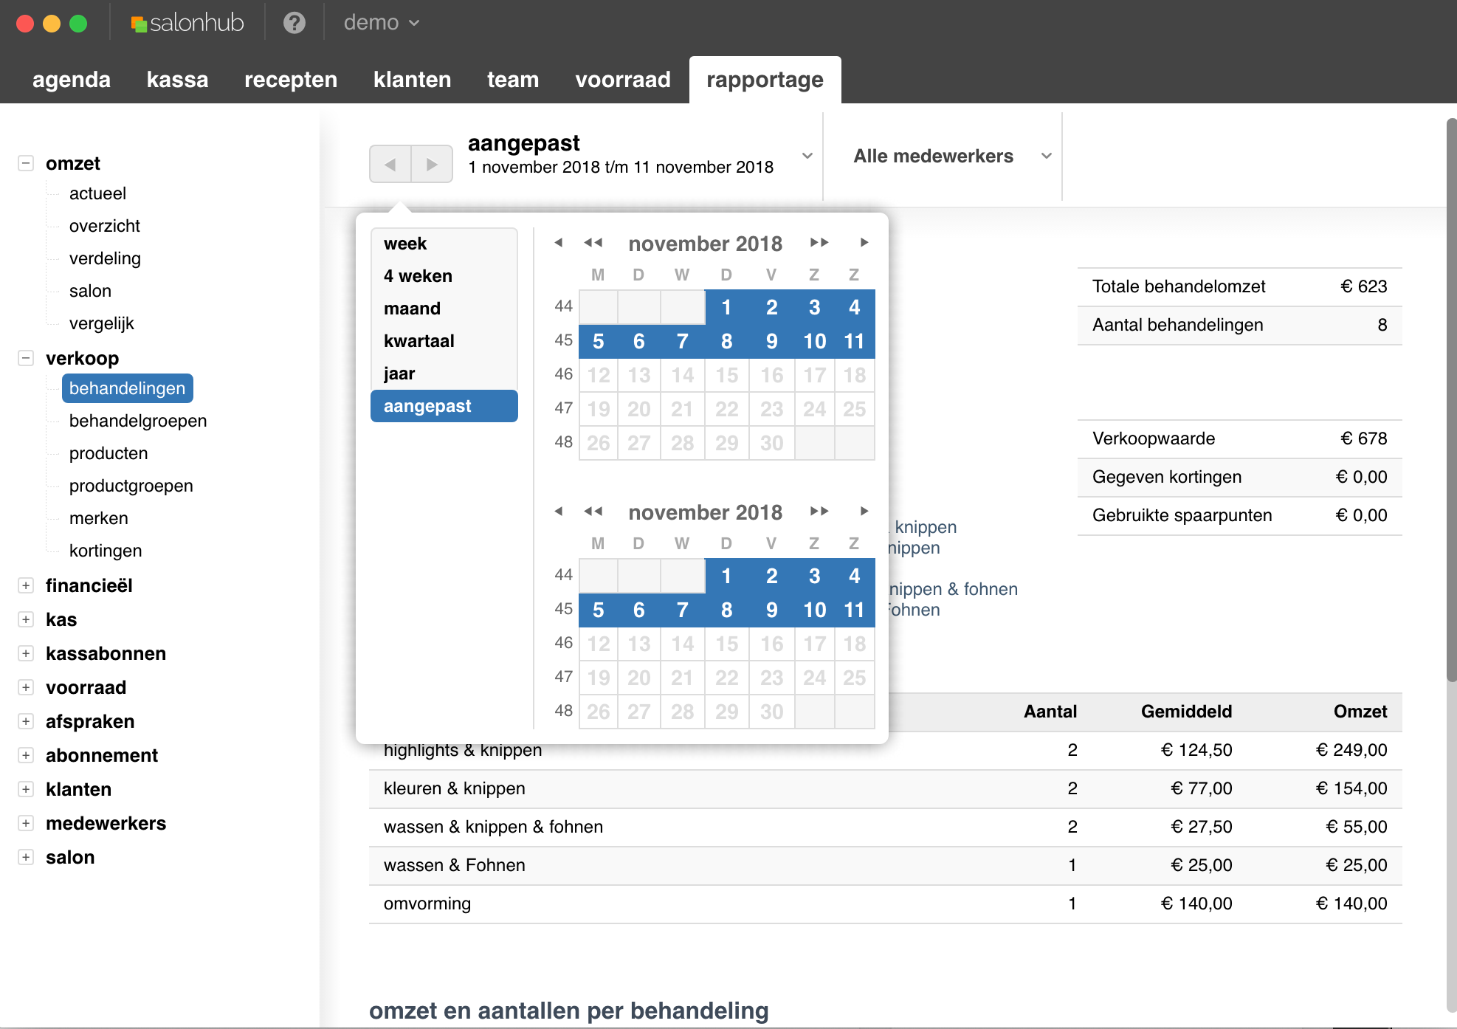Open salon under omzet

coord(90,291)
